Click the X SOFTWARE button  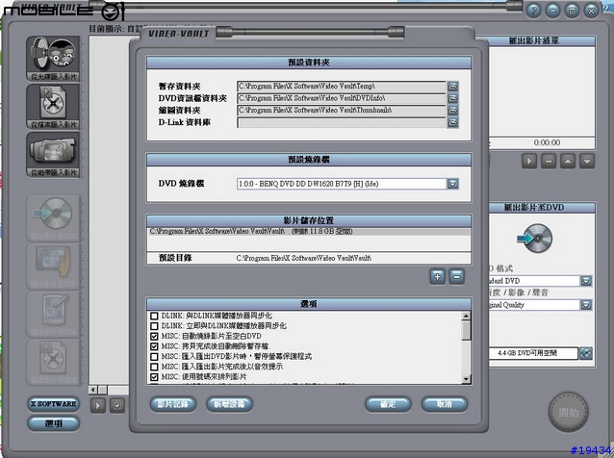(x=53, y=403)
